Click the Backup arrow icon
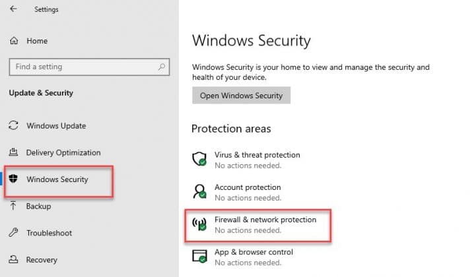This screenshot has height=277, width=474. (13, 206)
